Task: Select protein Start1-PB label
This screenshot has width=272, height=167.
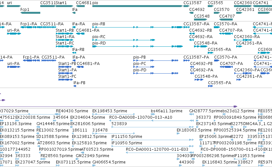Action: coord(67,64)
